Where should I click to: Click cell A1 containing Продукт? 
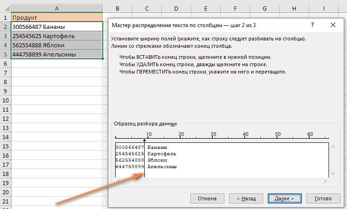pyautogui.click(x=57, y=17)
